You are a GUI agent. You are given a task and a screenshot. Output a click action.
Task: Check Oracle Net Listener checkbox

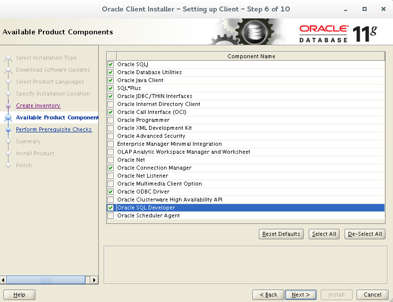click(x=111, y=176)
